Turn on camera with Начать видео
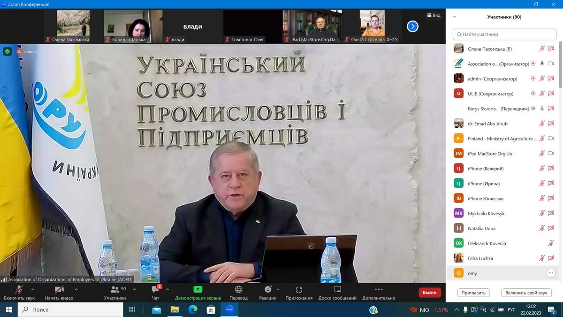563x317 pixels. click(x=59, y=290)
